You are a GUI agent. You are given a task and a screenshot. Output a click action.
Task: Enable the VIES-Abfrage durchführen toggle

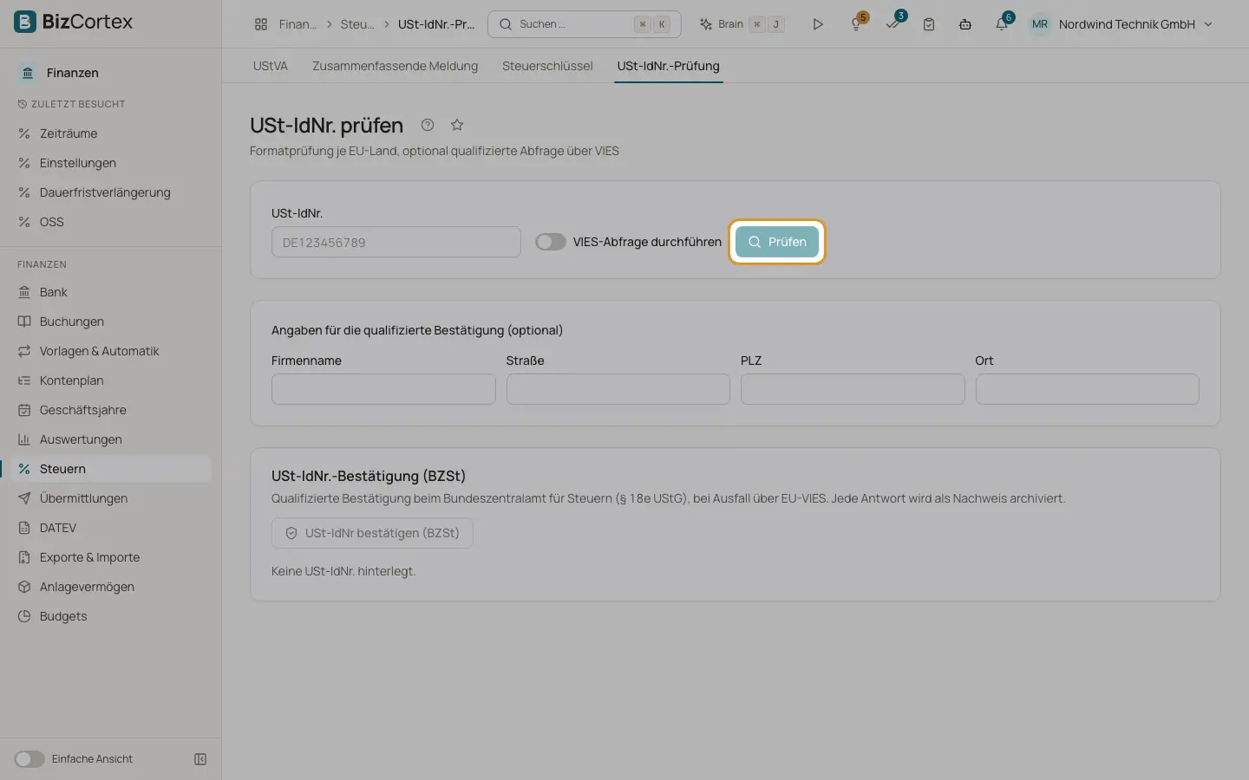click(x=551, y=242)
